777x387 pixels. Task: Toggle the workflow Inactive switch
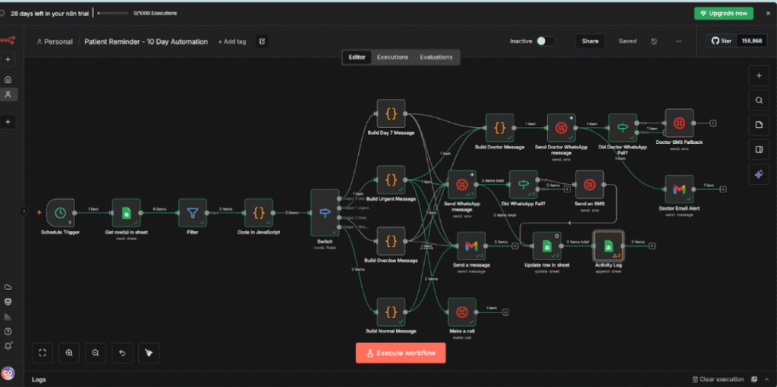point(545,42)
